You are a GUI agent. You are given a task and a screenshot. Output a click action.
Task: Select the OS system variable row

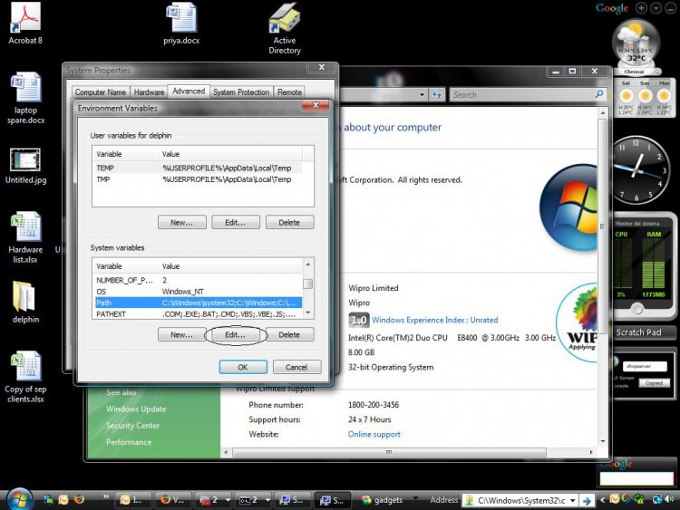198,291
